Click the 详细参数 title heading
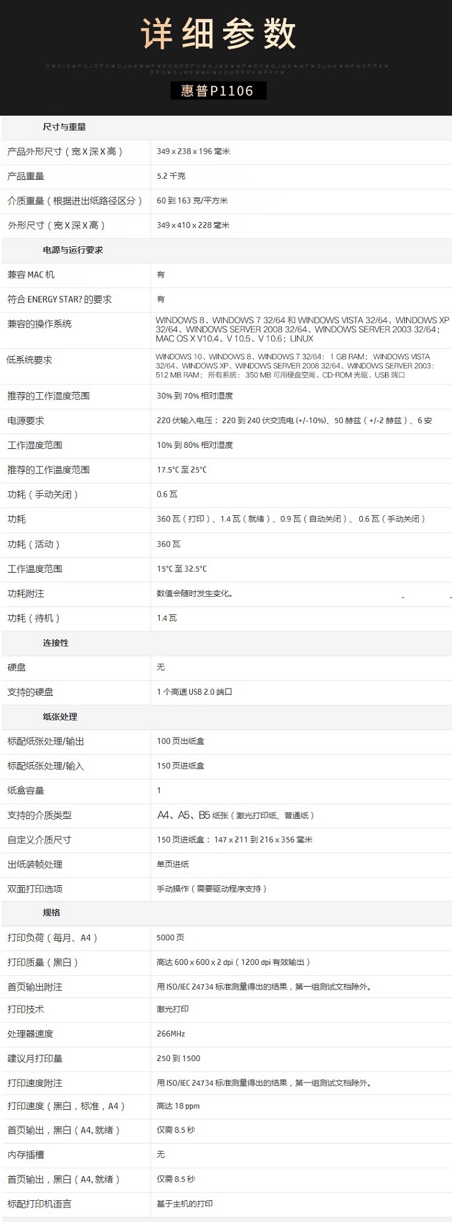This screenshot has height=1222, width=452. (x=218, y=34)
